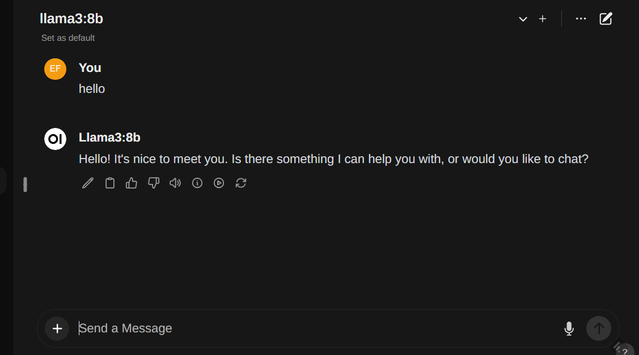Continue the response with the play icon
The width and height of the screenshot is (639, 355).
[219, 183]
